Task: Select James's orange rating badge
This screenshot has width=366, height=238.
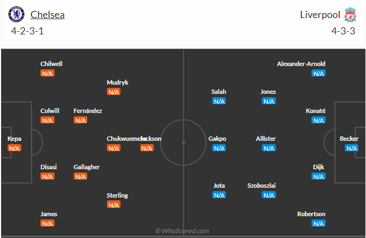Action: tap(47, 223)
